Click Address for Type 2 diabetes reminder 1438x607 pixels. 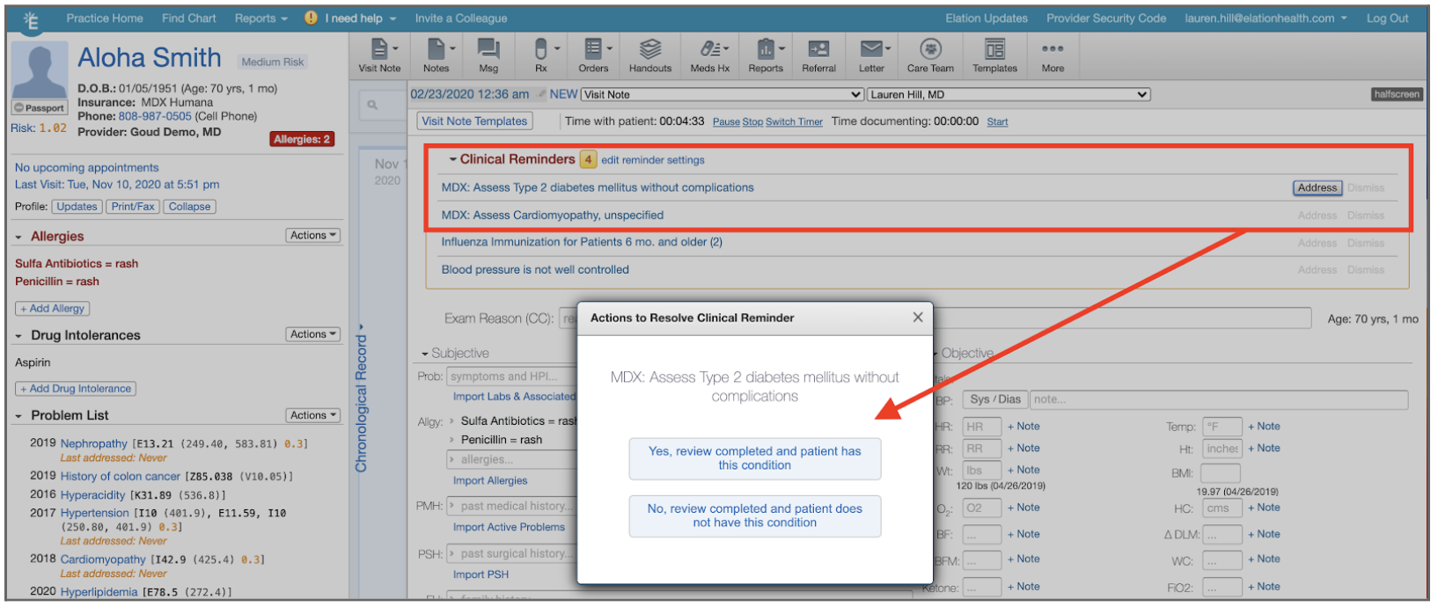click(x=1317, y=187)
